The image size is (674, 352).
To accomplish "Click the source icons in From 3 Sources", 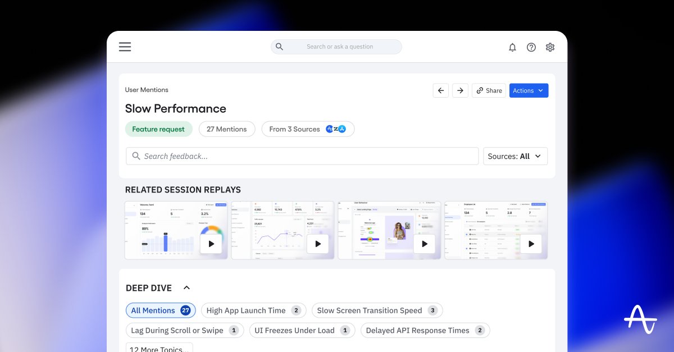I will tap(336, 129).
